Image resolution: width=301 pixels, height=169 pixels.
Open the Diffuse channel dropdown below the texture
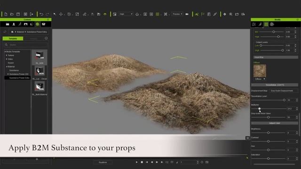click(x=260, y=79)
